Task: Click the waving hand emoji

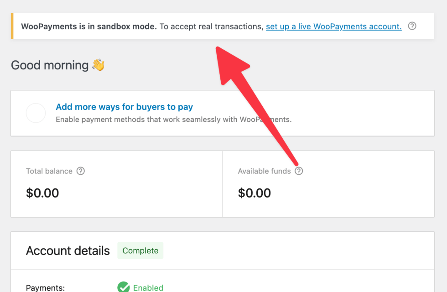Action: (98, 65)
